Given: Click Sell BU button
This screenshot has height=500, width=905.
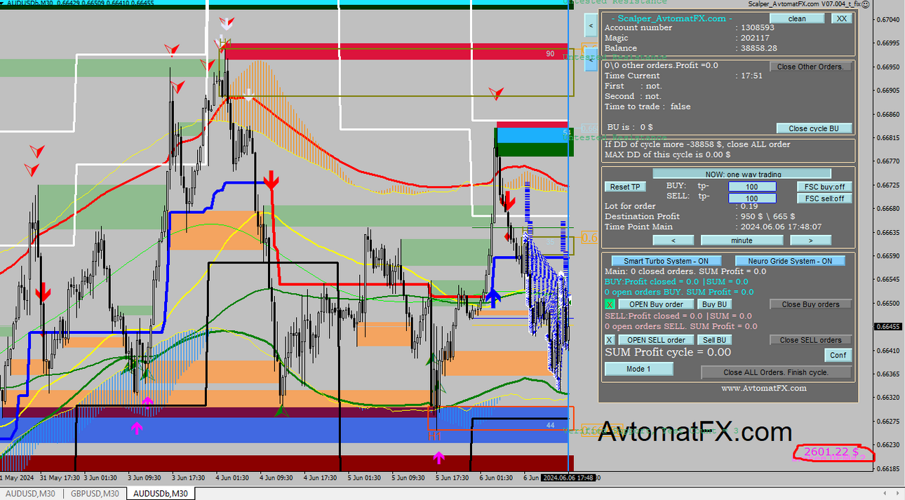Looking at the screenshot, I should [715, 340].
